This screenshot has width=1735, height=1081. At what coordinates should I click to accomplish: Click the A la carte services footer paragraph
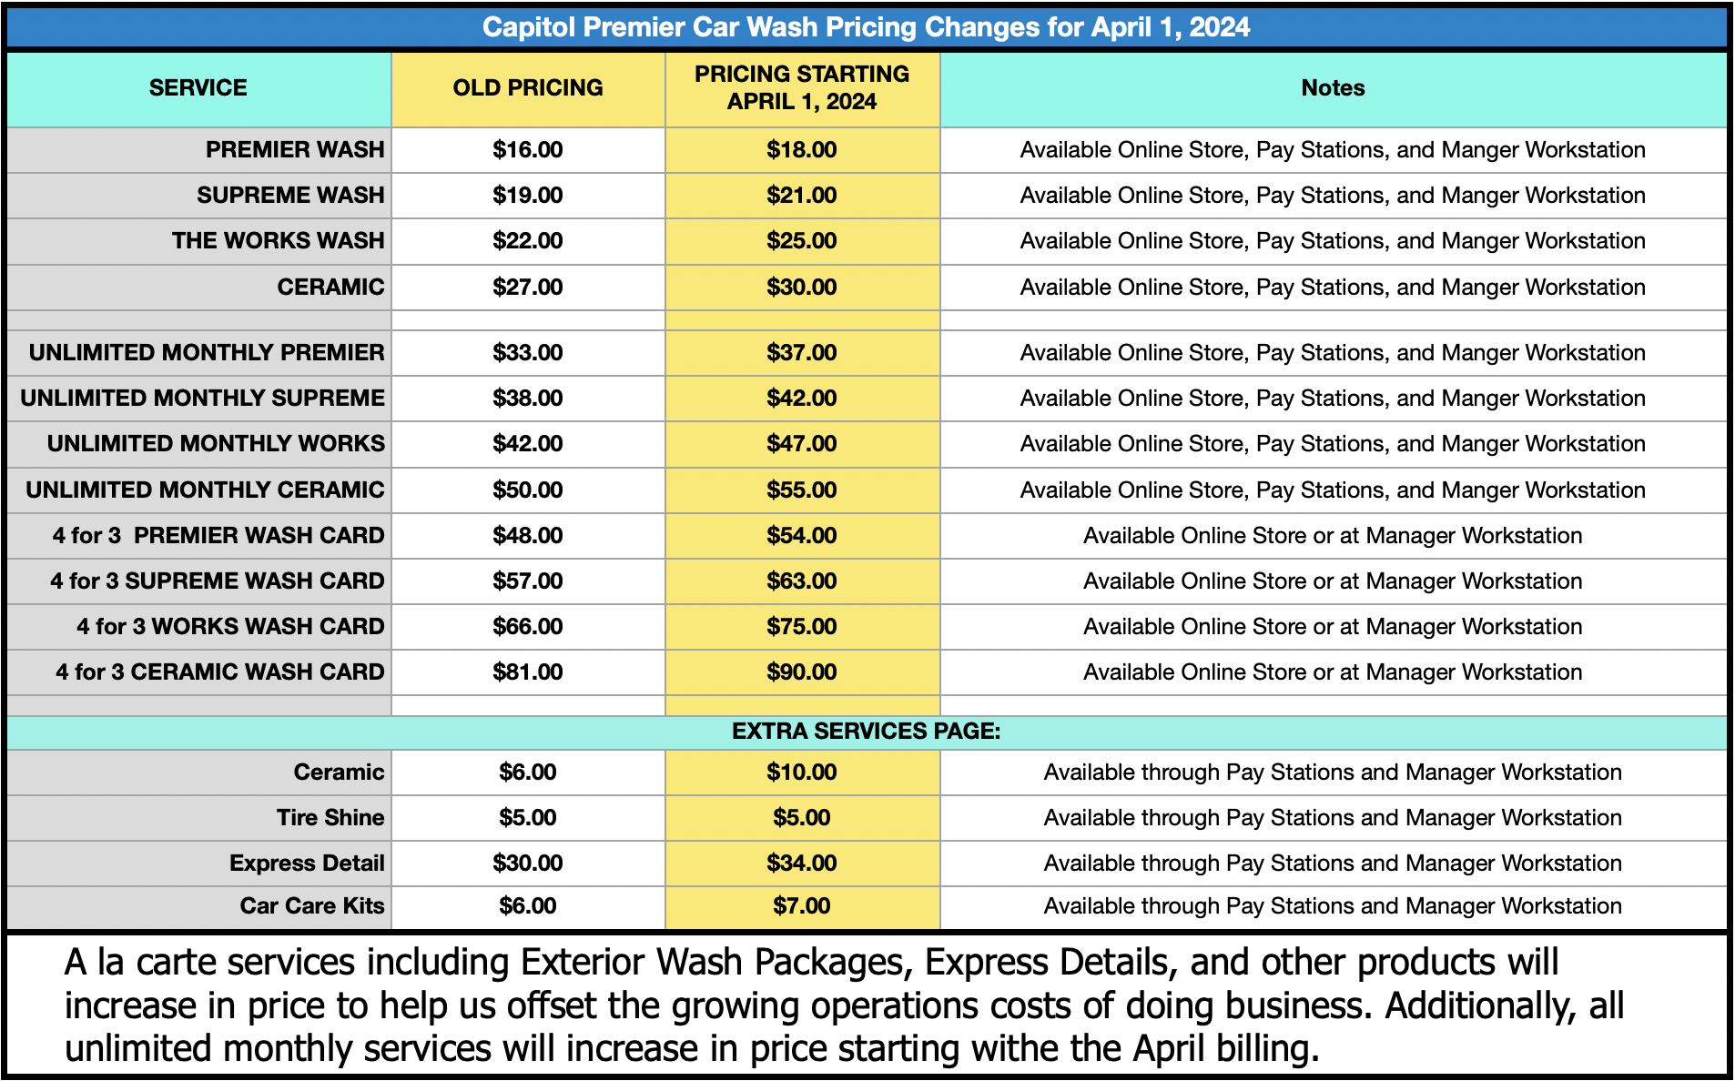pos(845,1005)
